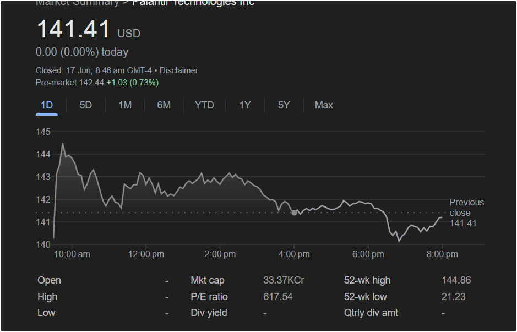Click the 4:00 pm marker dot on chart
The height and width of the screenshot is (332, 517).
294,213
